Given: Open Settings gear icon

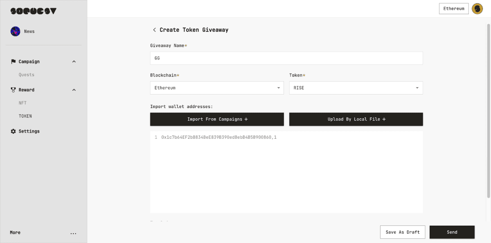Looking at the screenshot, I should [x=13, y=131].
